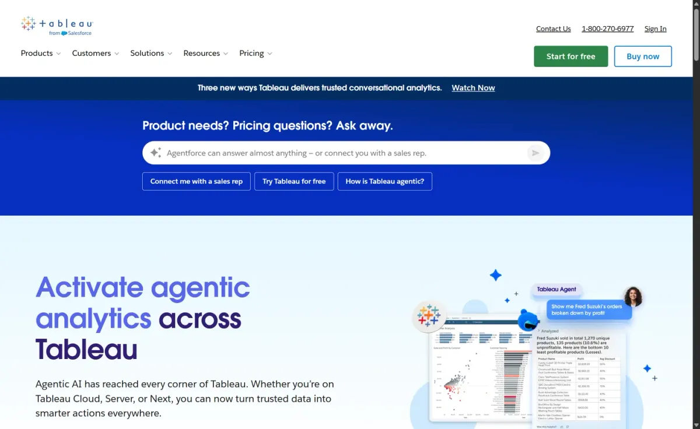
Task: Click the send arrow button in search box
Action: (x=534, y=153)
